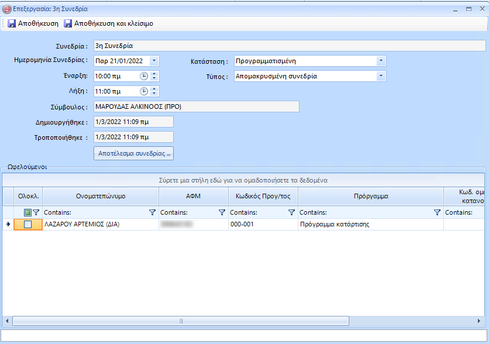Click the horizontal scrollbar thumb below the grid

tap(180, 321)
